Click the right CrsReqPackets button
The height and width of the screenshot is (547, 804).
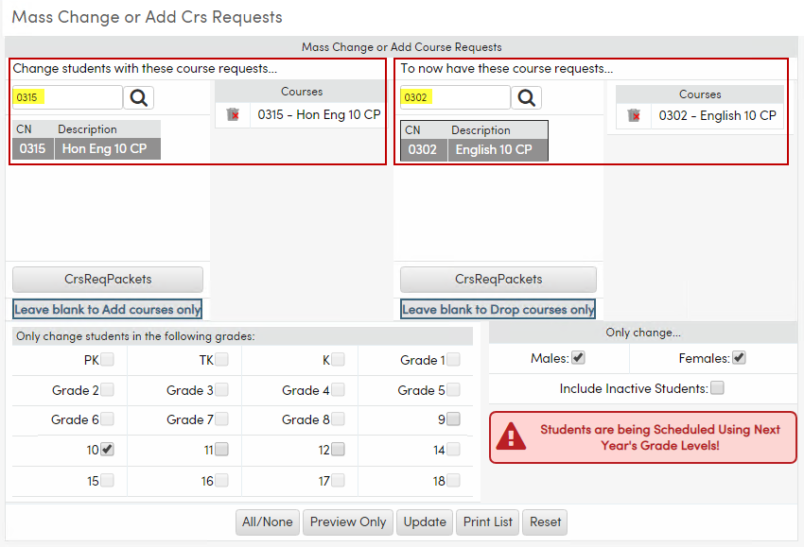(x=498, y=279)
